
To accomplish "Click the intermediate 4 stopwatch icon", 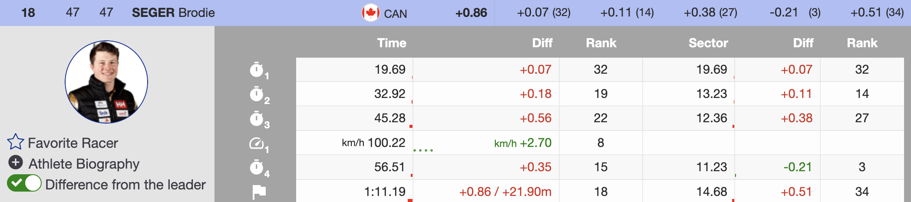I will pyautogui.click(x=257, y=167).
